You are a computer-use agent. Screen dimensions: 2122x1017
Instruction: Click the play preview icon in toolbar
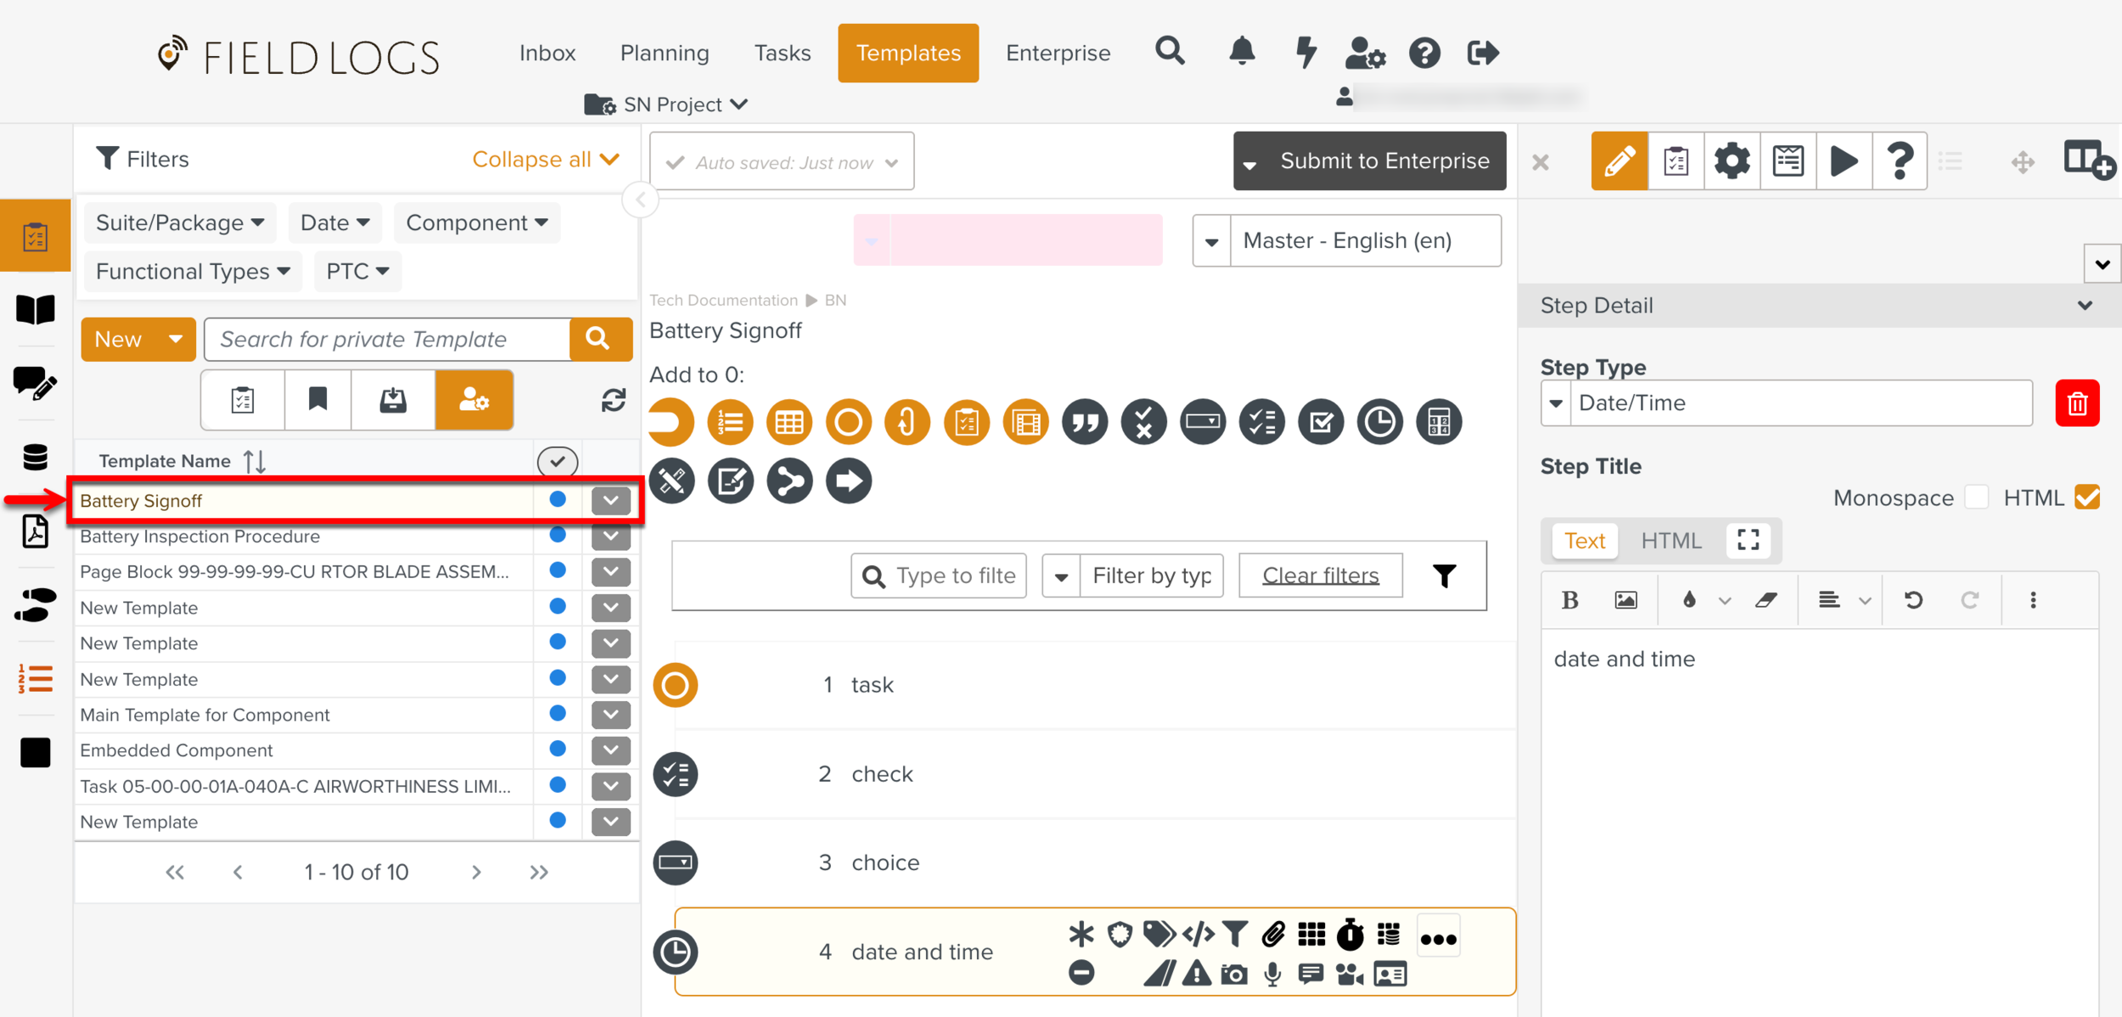click(1843, 160)
